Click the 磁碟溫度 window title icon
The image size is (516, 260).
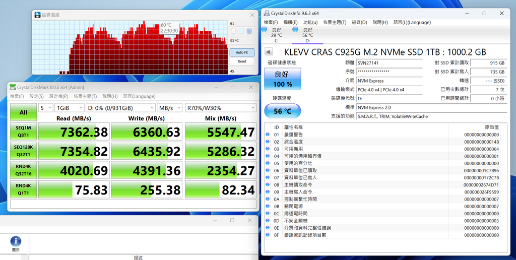[37, 15]
